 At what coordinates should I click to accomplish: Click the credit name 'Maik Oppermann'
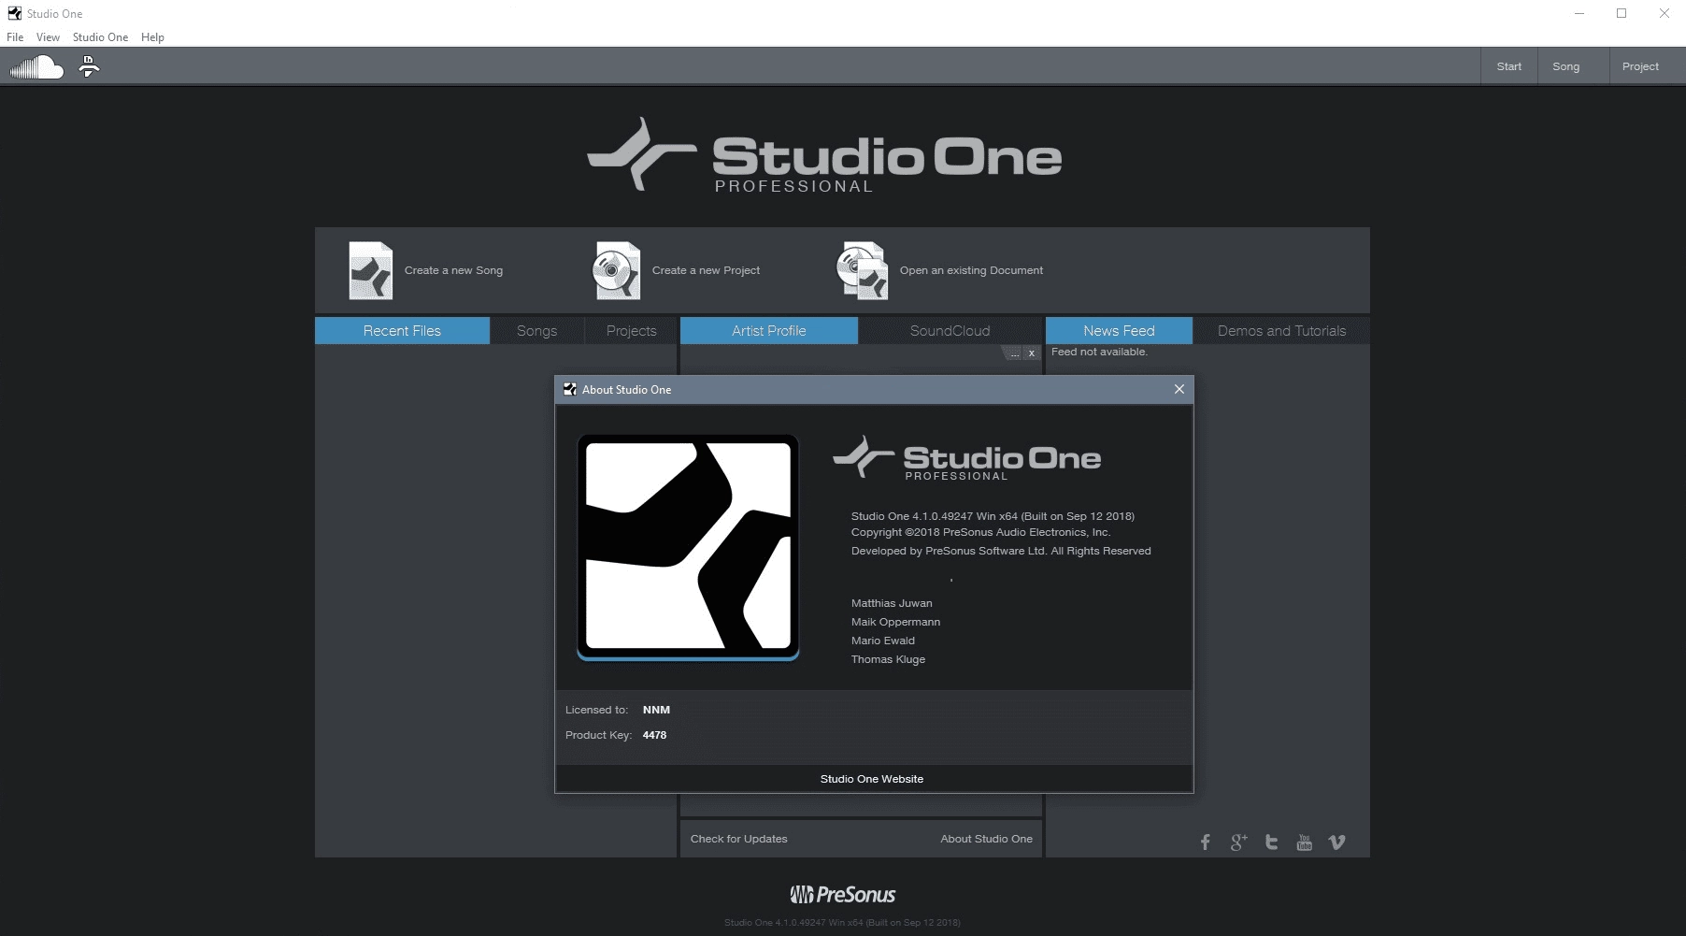[x=895, y=622]
